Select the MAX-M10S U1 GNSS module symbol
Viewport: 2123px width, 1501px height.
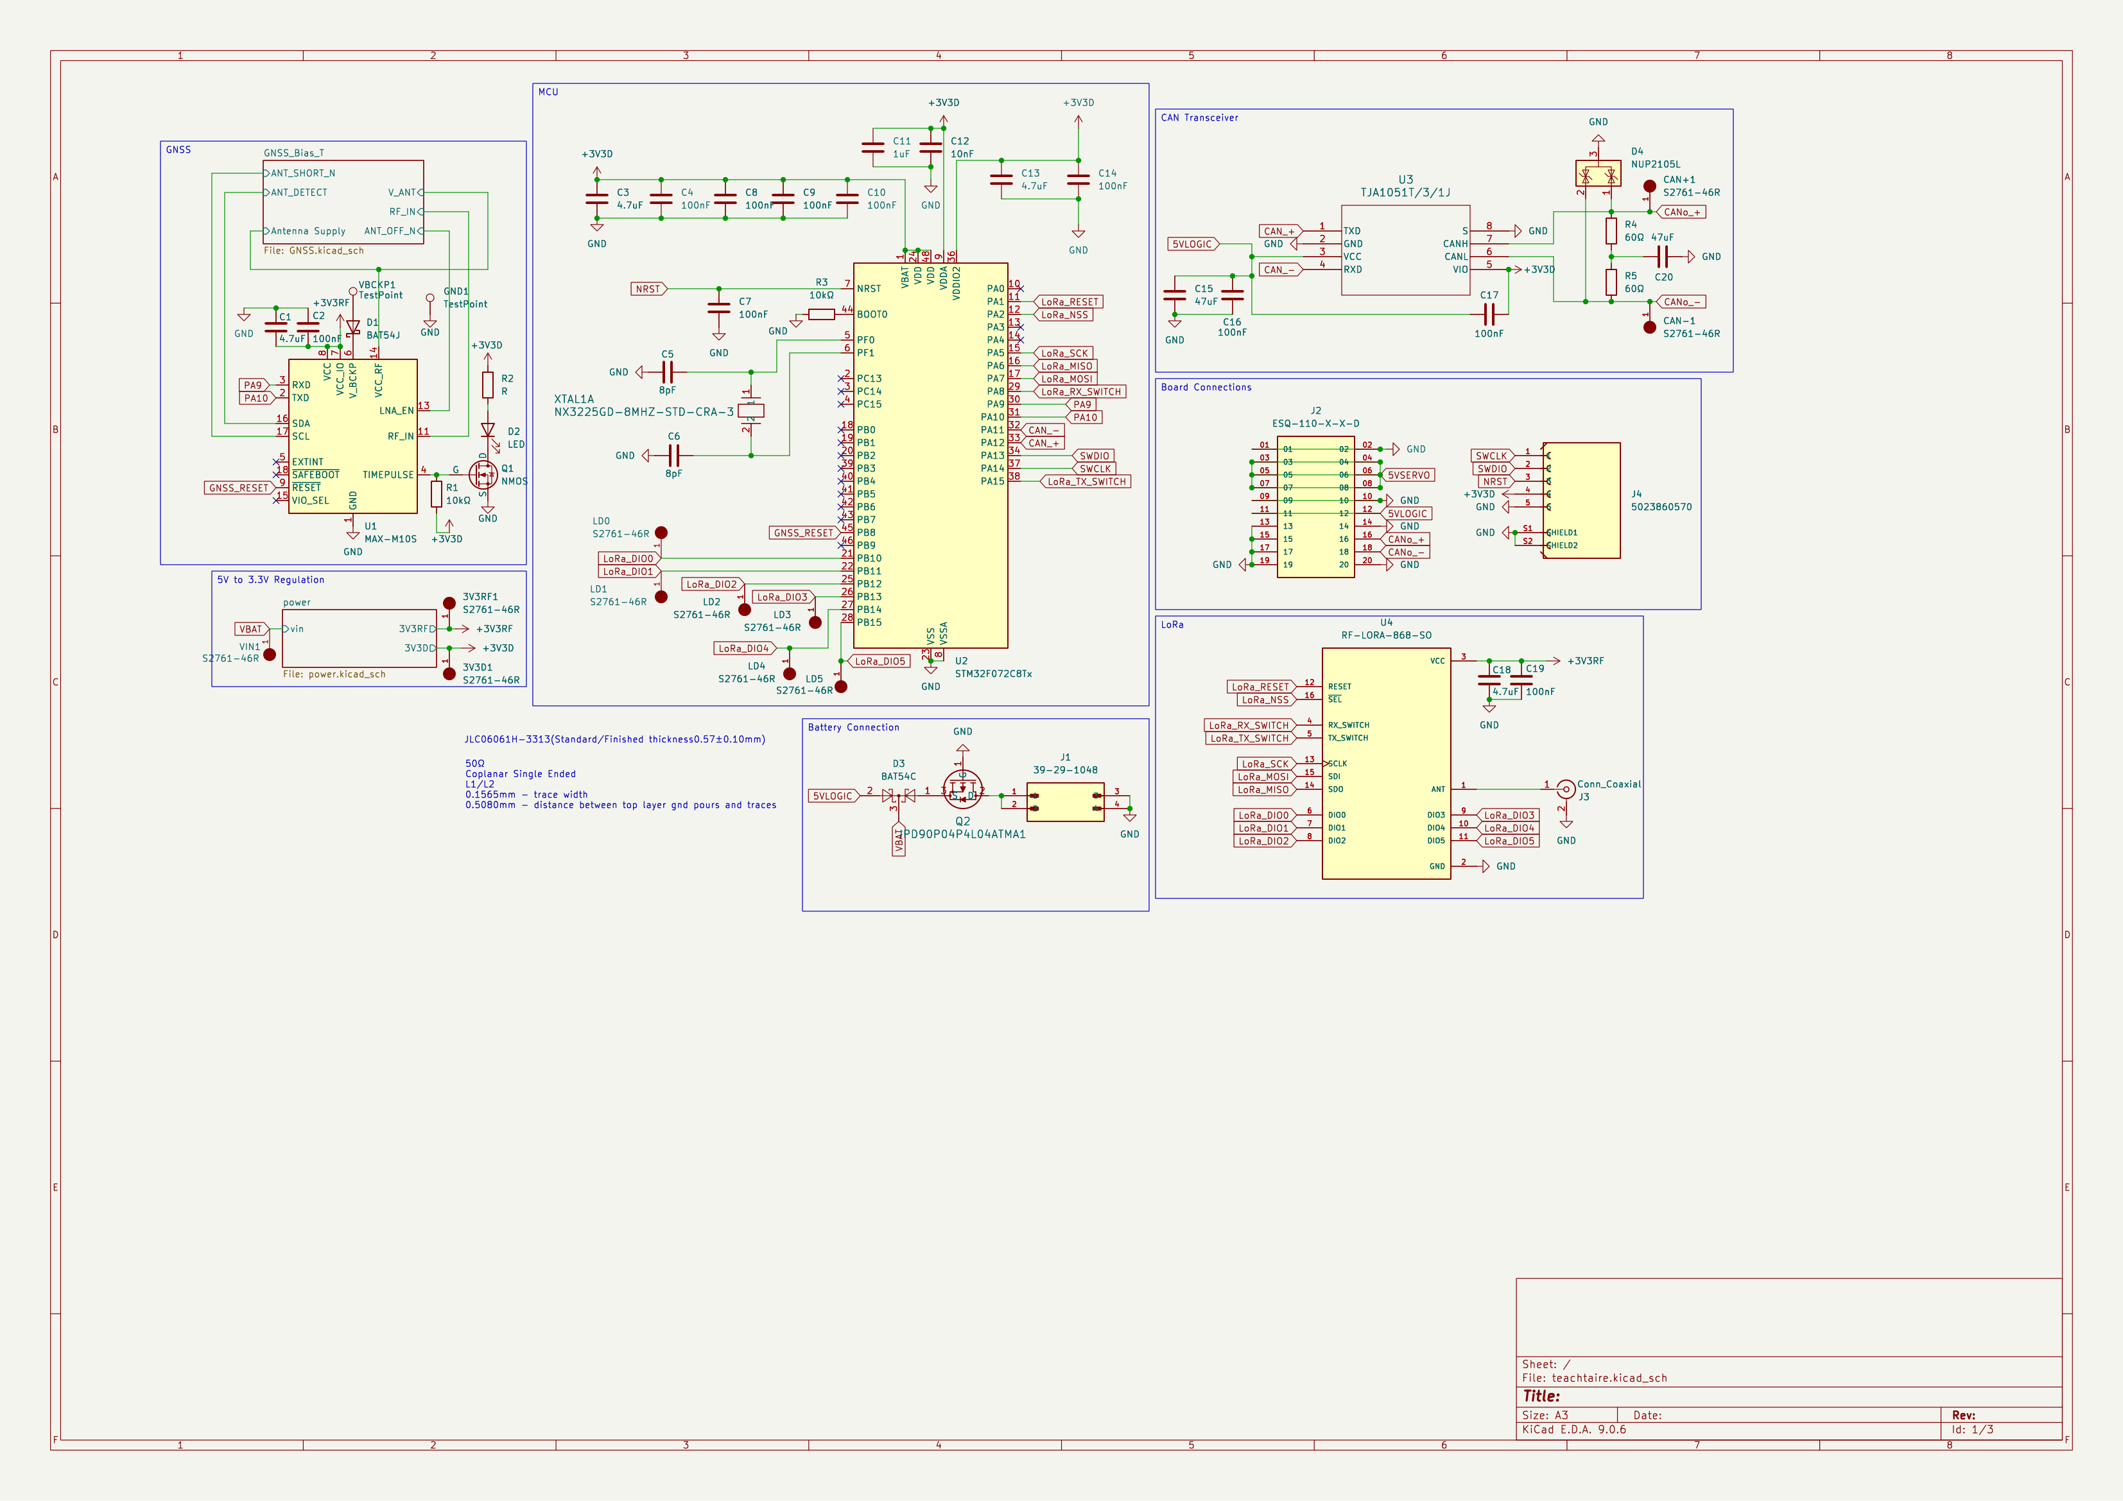(352, 436)
